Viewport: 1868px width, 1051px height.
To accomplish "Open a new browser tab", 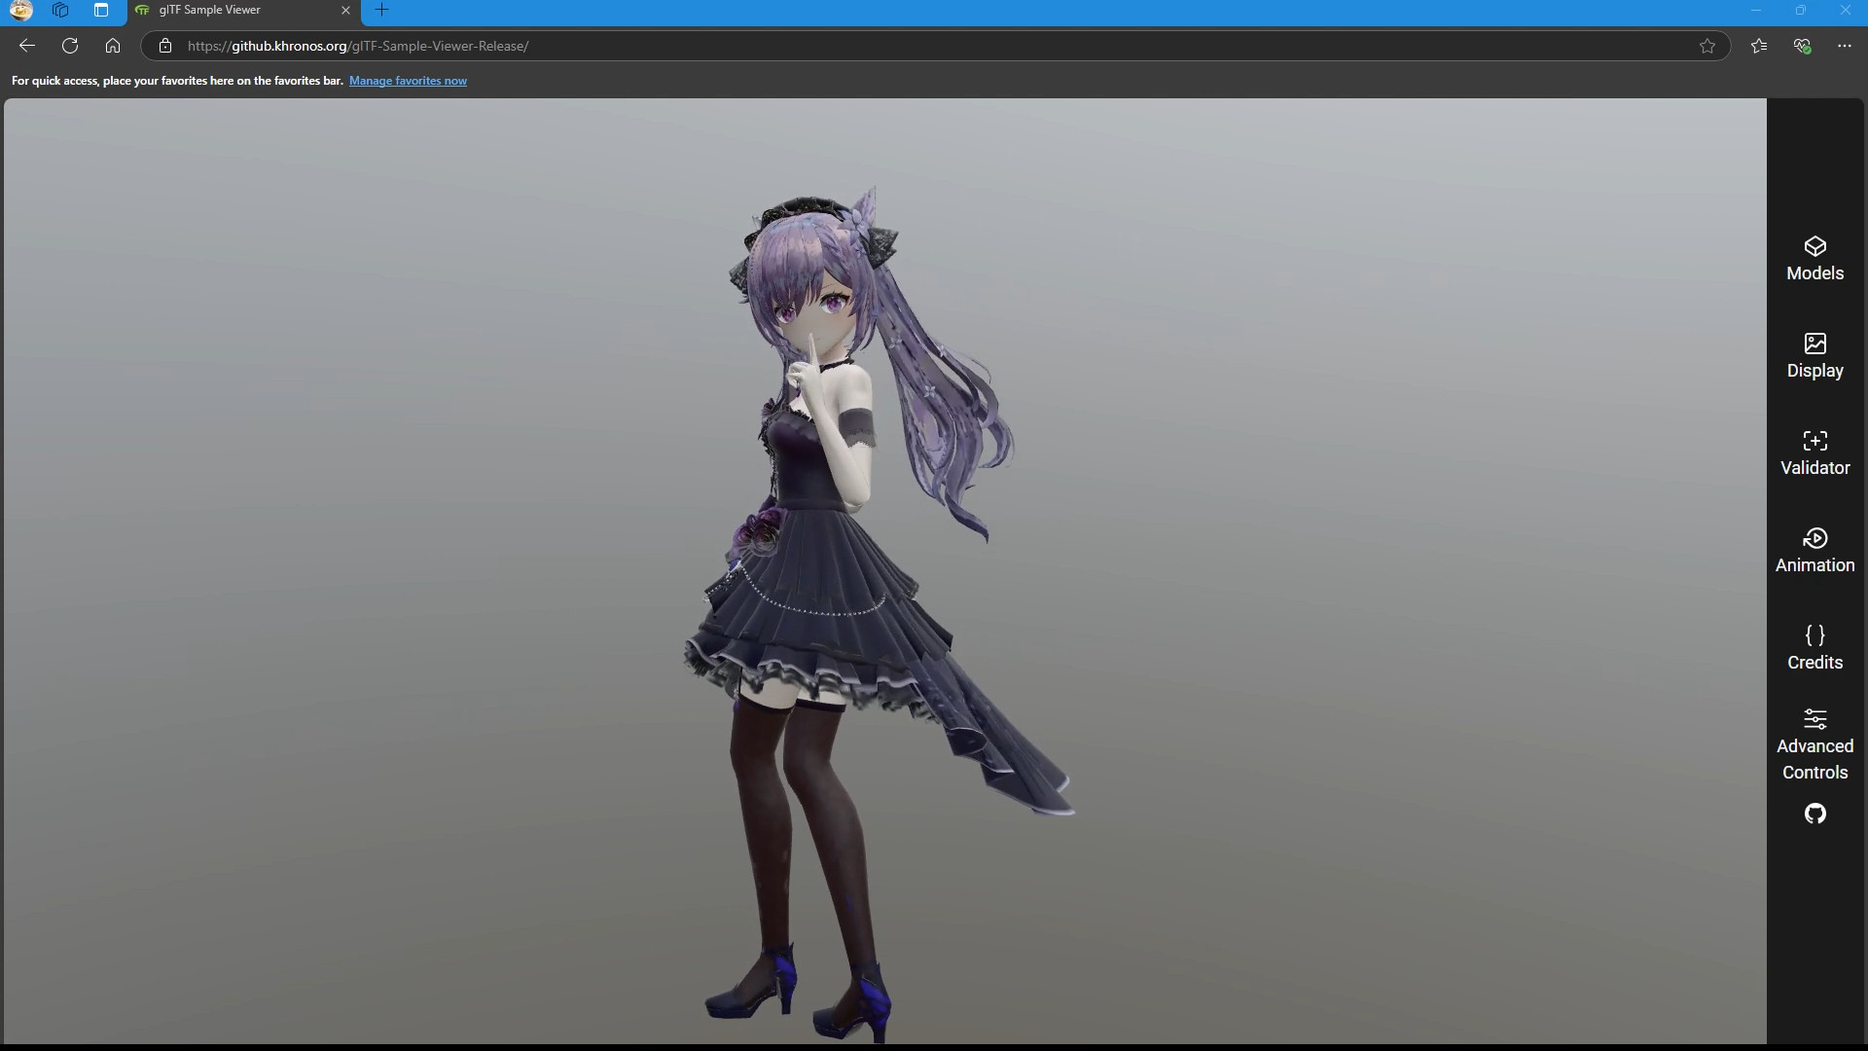I will 381,11.
